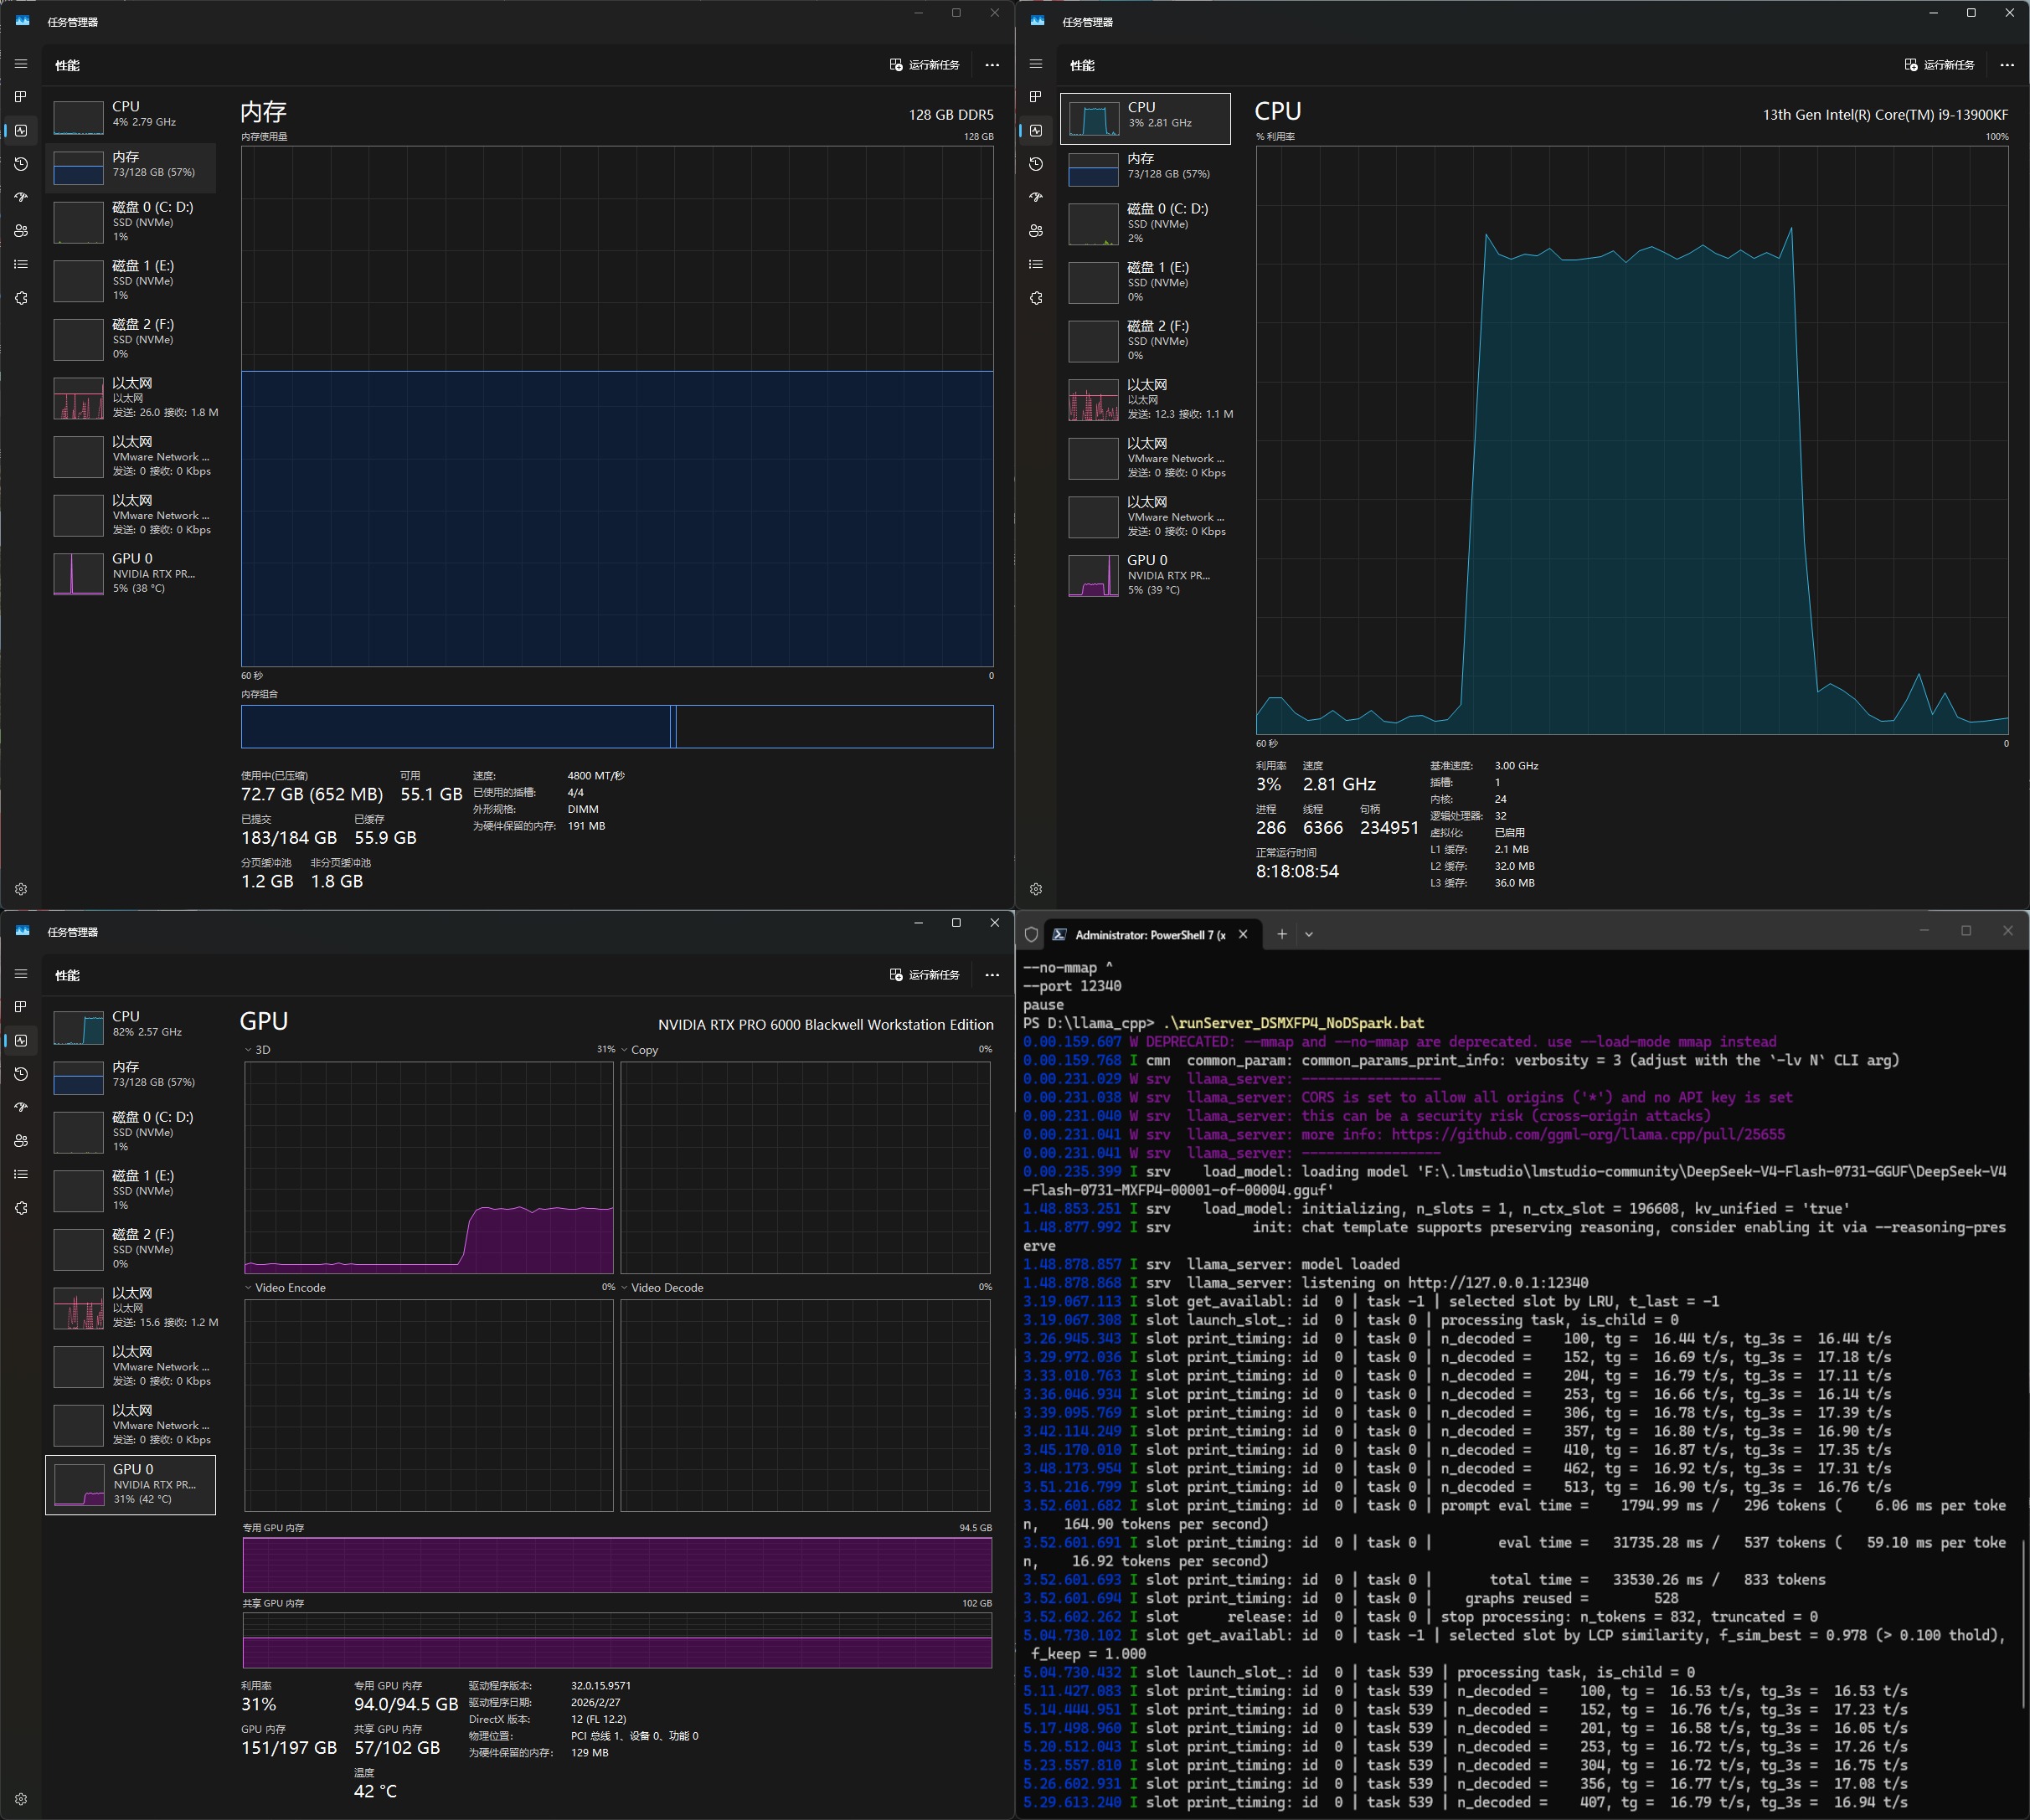Image resolution: width=2030 pixels, height=1820 pixels.
Task: Open Details icon in memory Task Manager sidebar
Action: 21,264
